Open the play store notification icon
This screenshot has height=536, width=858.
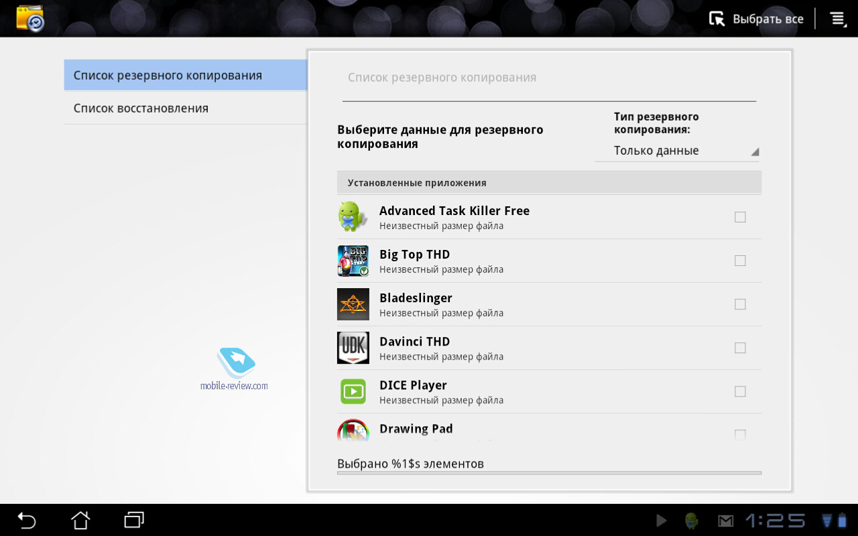[x=662, y=521]
